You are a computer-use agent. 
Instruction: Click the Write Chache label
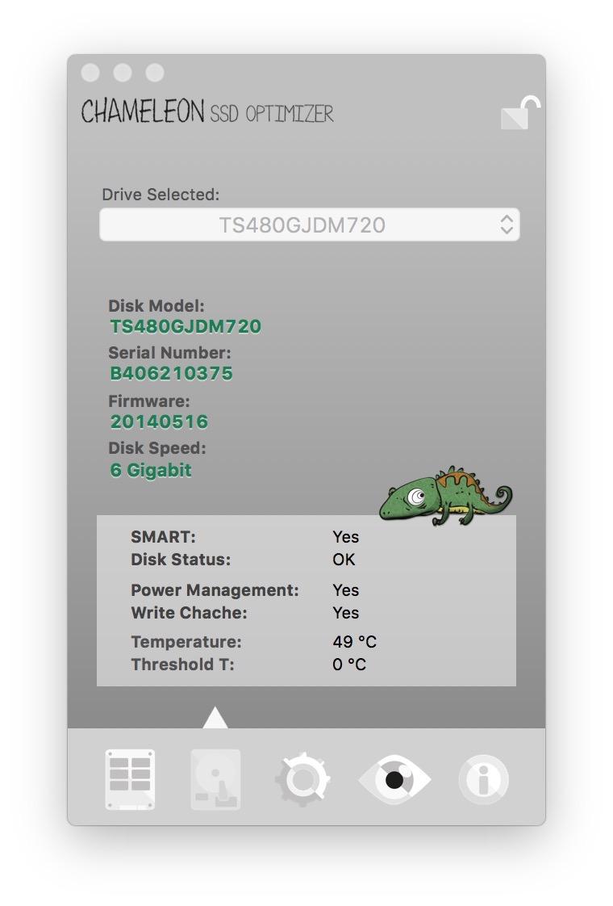point(189,612)
